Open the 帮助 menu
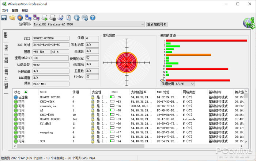This screenshot has width=256, height=161. point(25,11)
